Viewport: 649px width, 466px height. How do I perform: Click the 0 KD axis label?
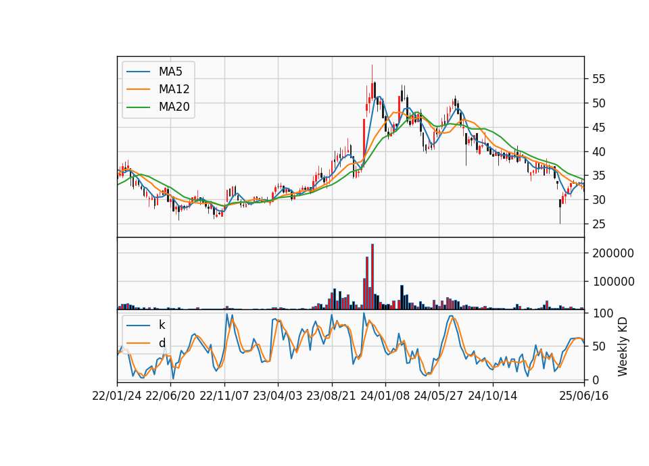coord(596,380)
